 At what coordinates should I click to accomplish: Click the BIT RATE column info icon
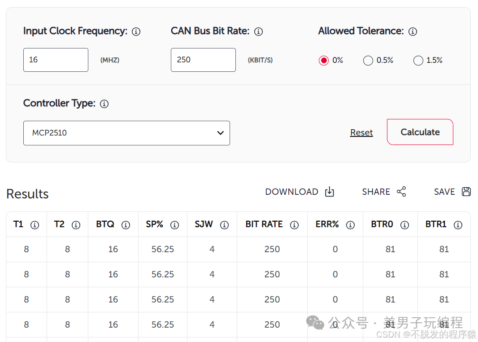click(x=294, y=225)
